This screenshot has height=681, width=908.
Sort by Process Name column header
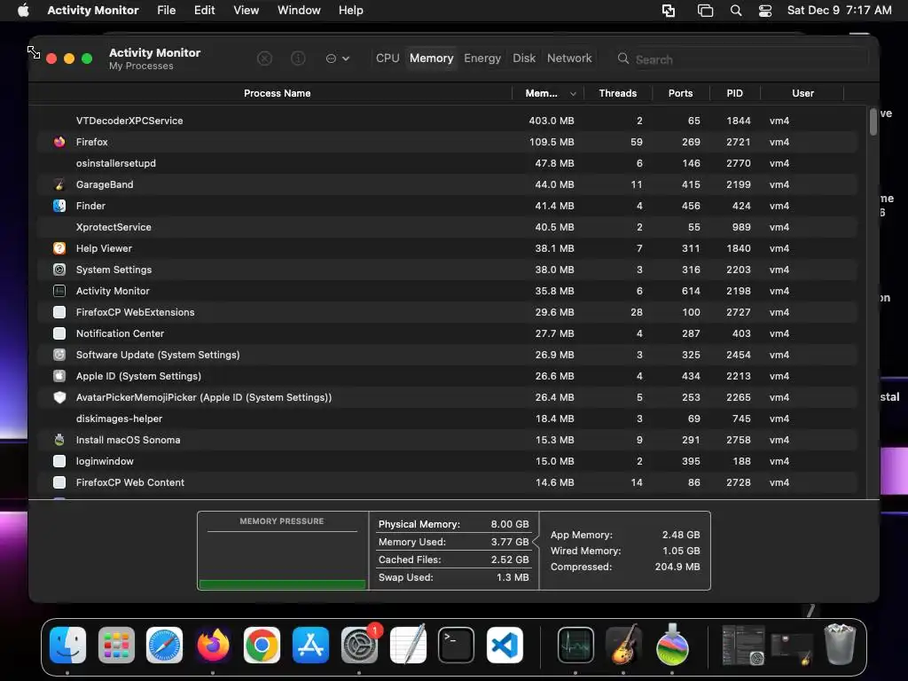click(277, 93)
